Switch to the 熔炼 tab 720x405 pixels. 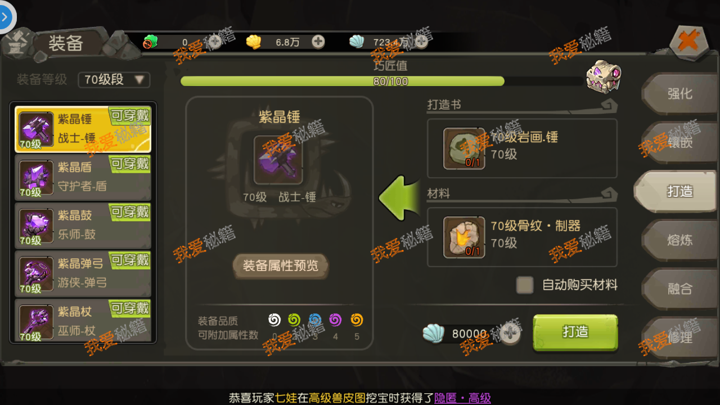click(x=679, y=240)
